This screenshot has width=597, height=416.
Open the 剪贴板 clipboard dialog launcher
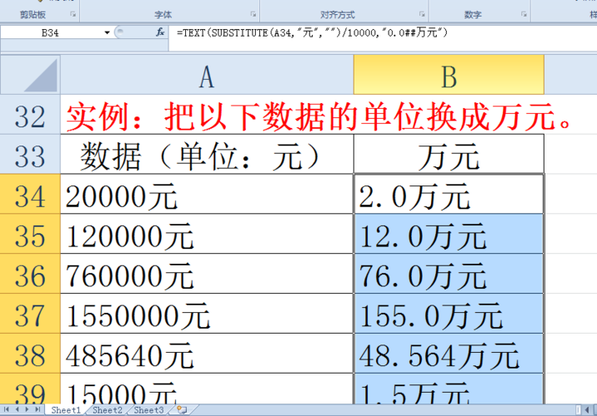click(73, 14)
